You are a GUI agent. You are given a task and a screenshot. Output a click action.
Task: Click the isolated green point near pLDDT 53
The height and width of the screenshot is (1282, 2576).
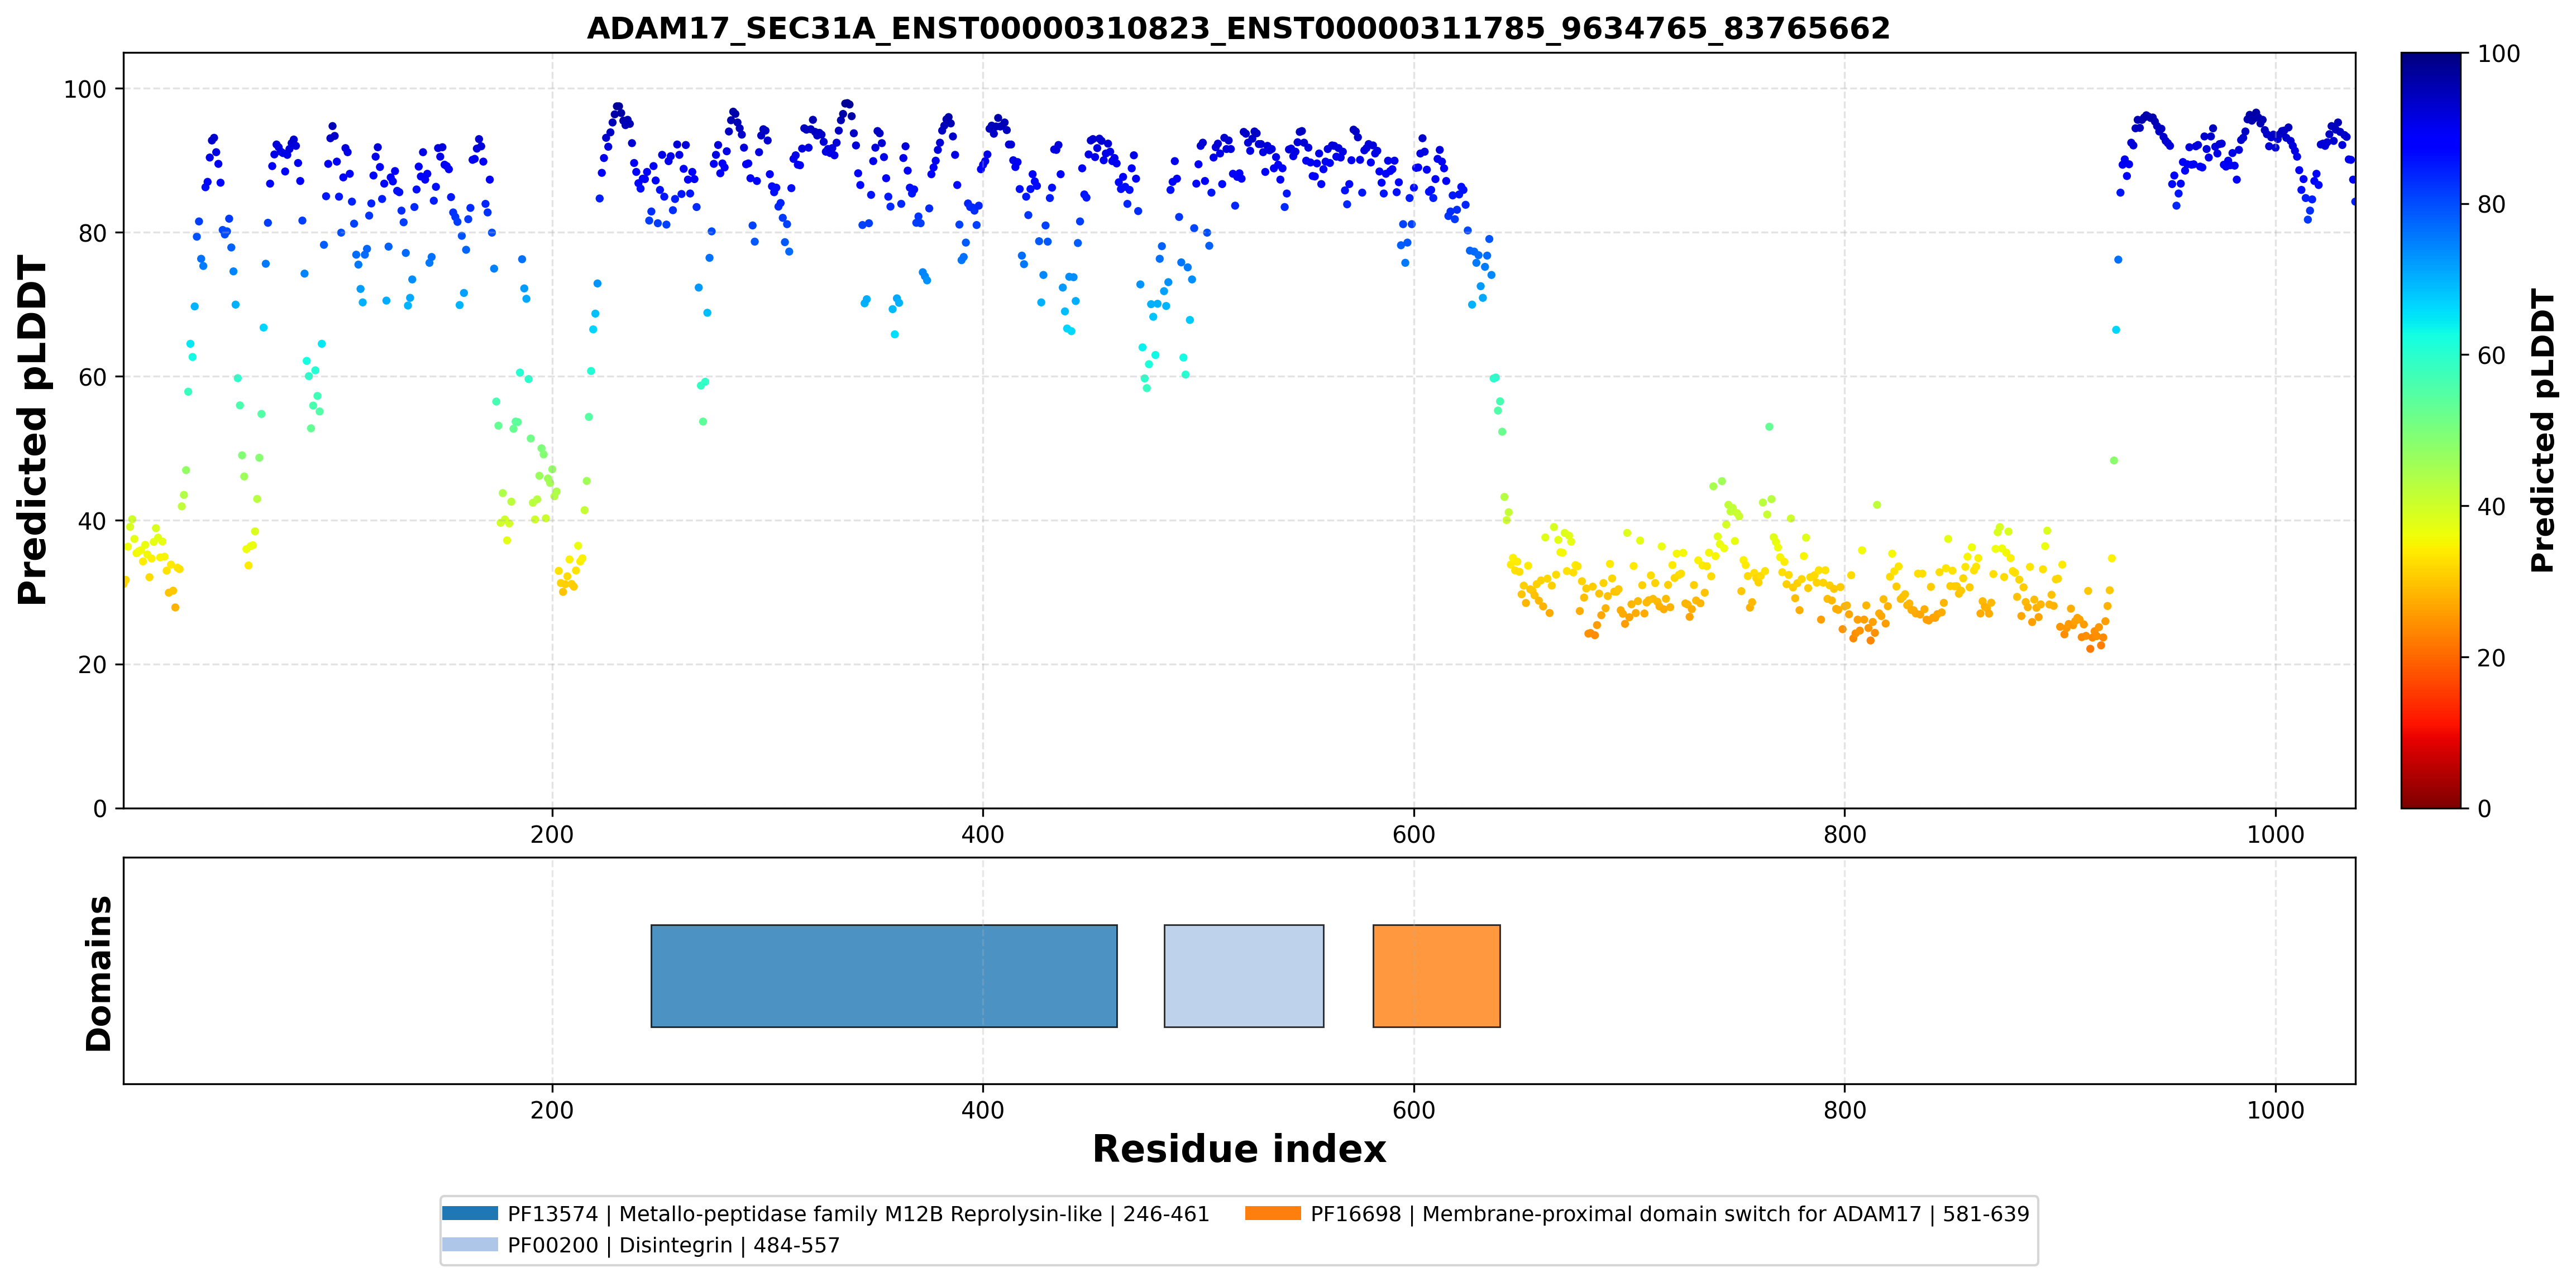click(x=1769, y=426)
